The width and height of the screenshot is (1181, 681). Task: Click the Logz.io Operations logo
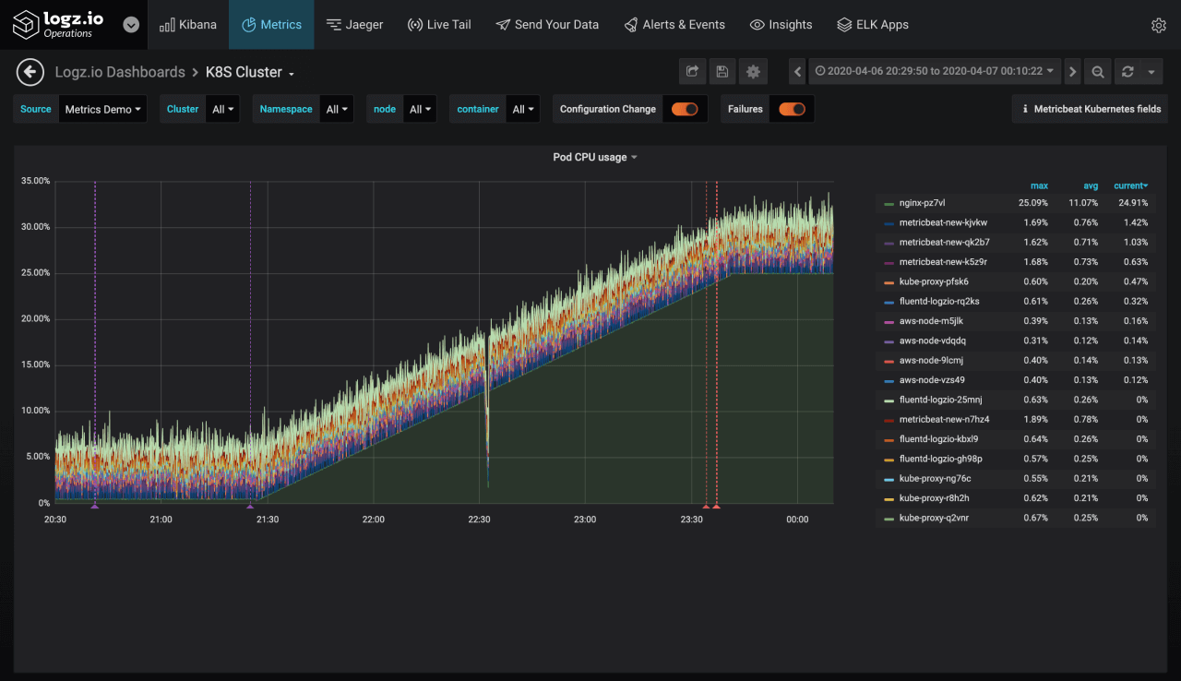(x=58, y=24)
